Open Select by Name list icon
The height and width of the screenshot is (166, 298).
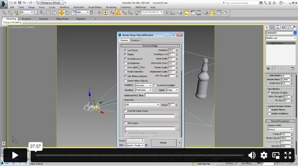43,13
